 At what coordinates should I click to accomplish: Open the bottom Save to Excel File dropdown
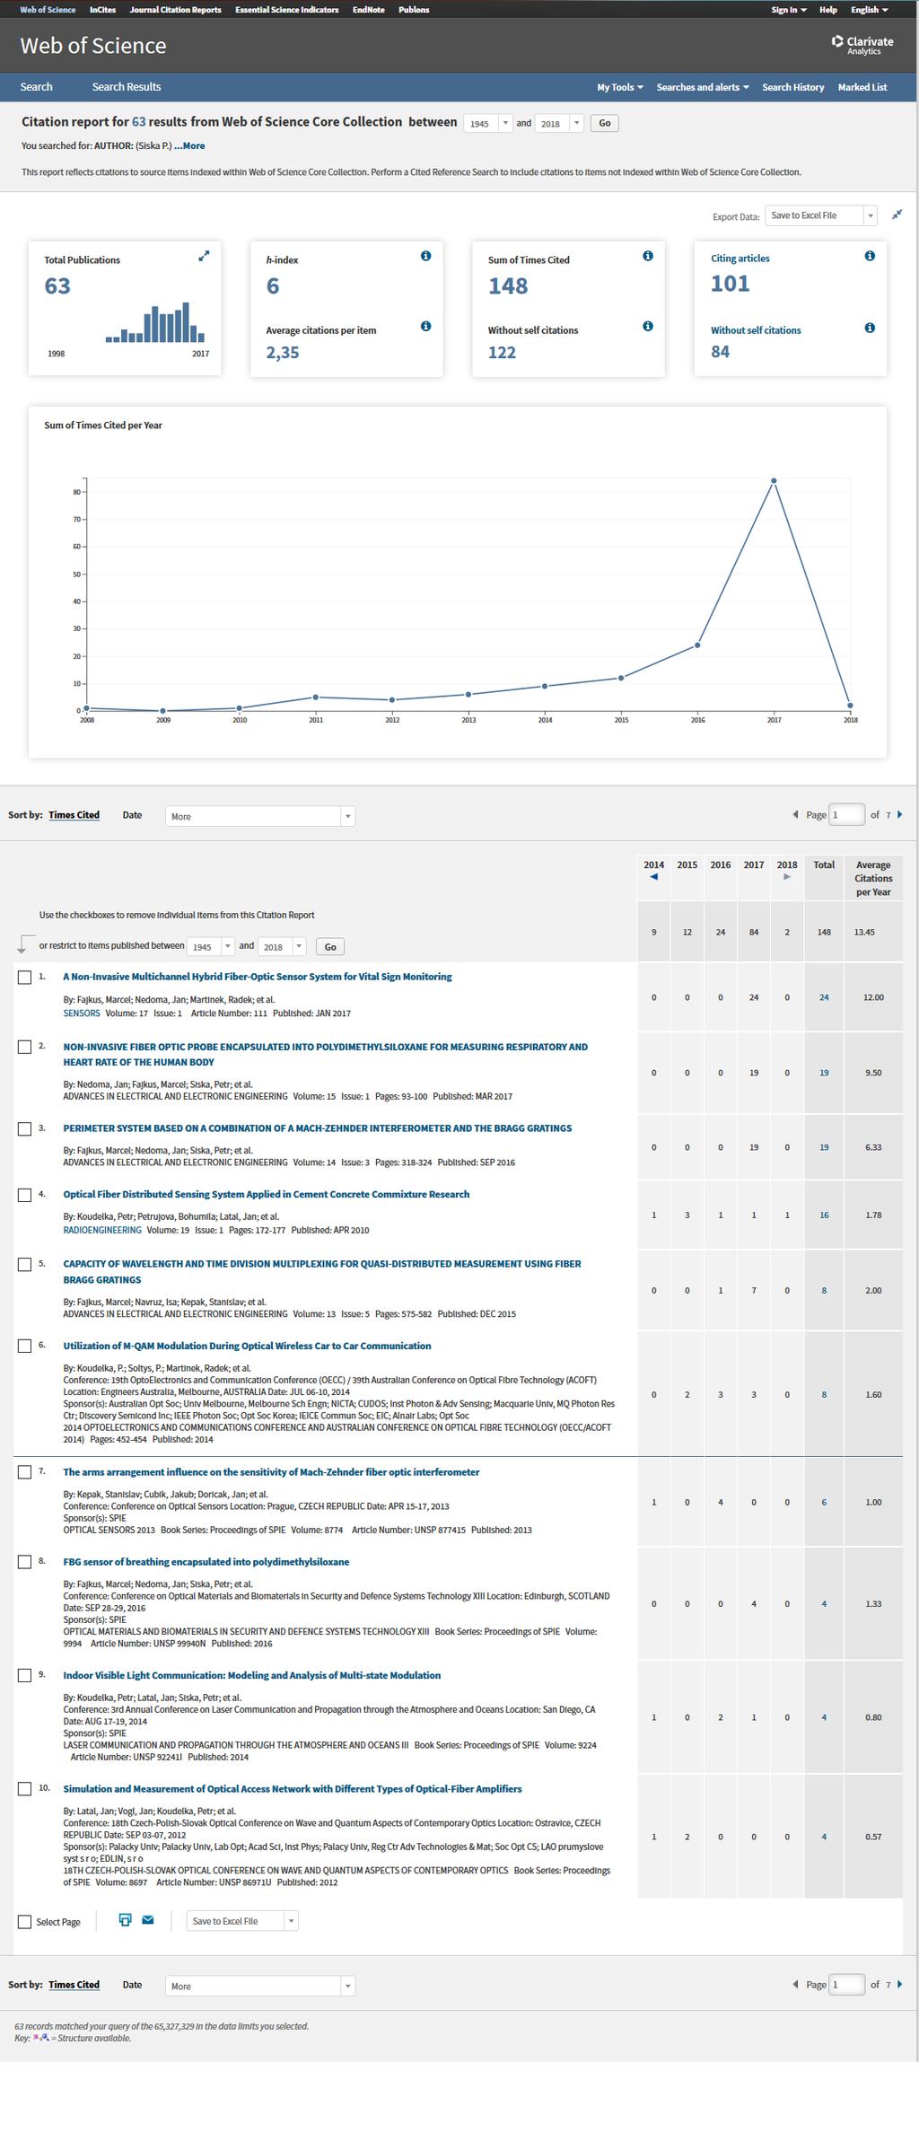click(x=242, y=1921)
